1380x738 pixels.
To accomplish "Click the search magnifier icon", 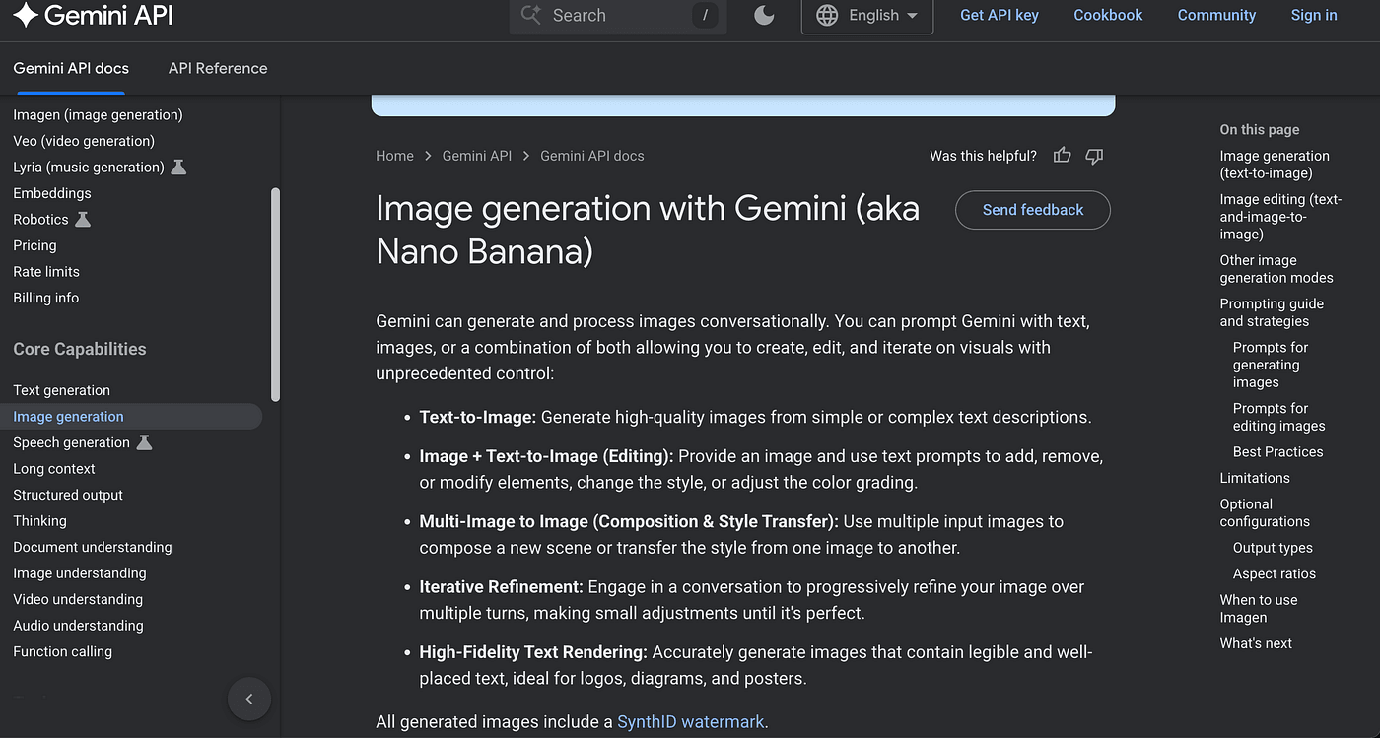I will (531, 15).
